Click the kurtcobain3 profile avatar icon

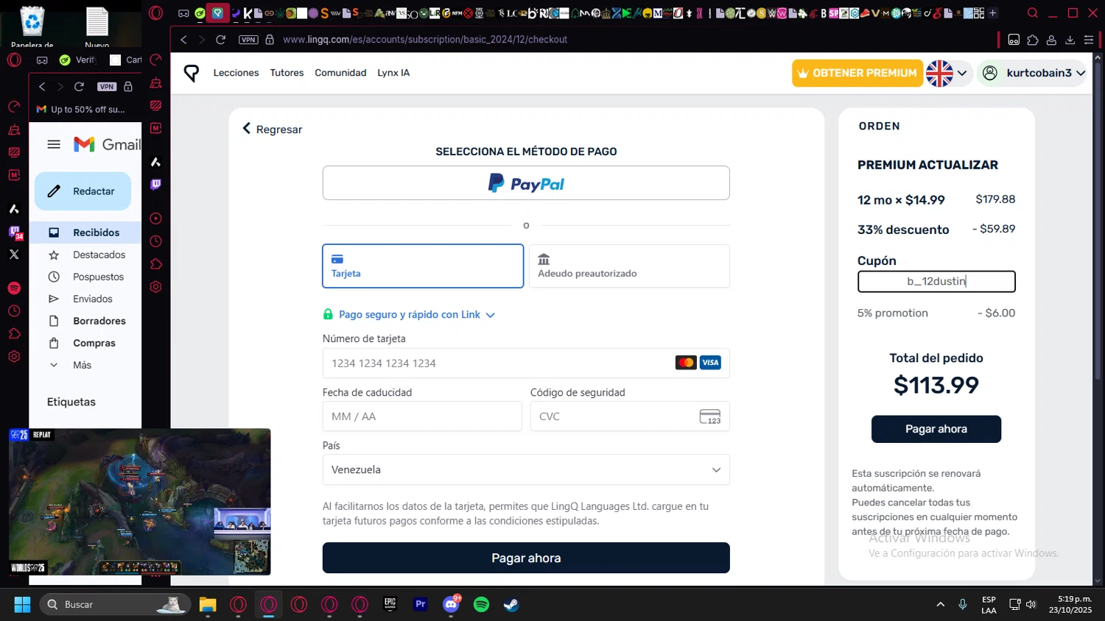pyautogui.click(x=990, y=73)
